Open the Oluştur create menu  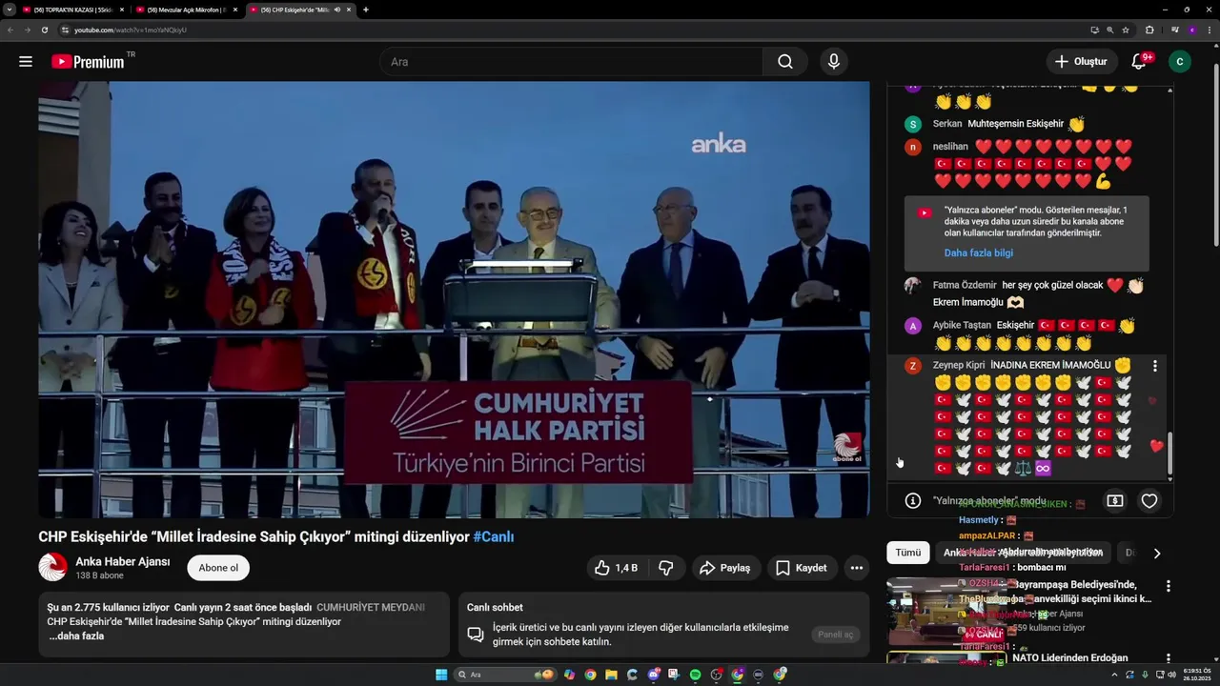[x=1081, y=62]
